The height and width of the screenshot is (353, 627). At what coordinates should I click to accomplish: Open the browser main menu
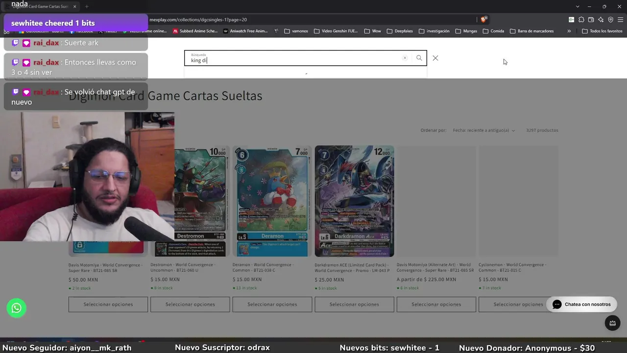click(x=620, y=20)
